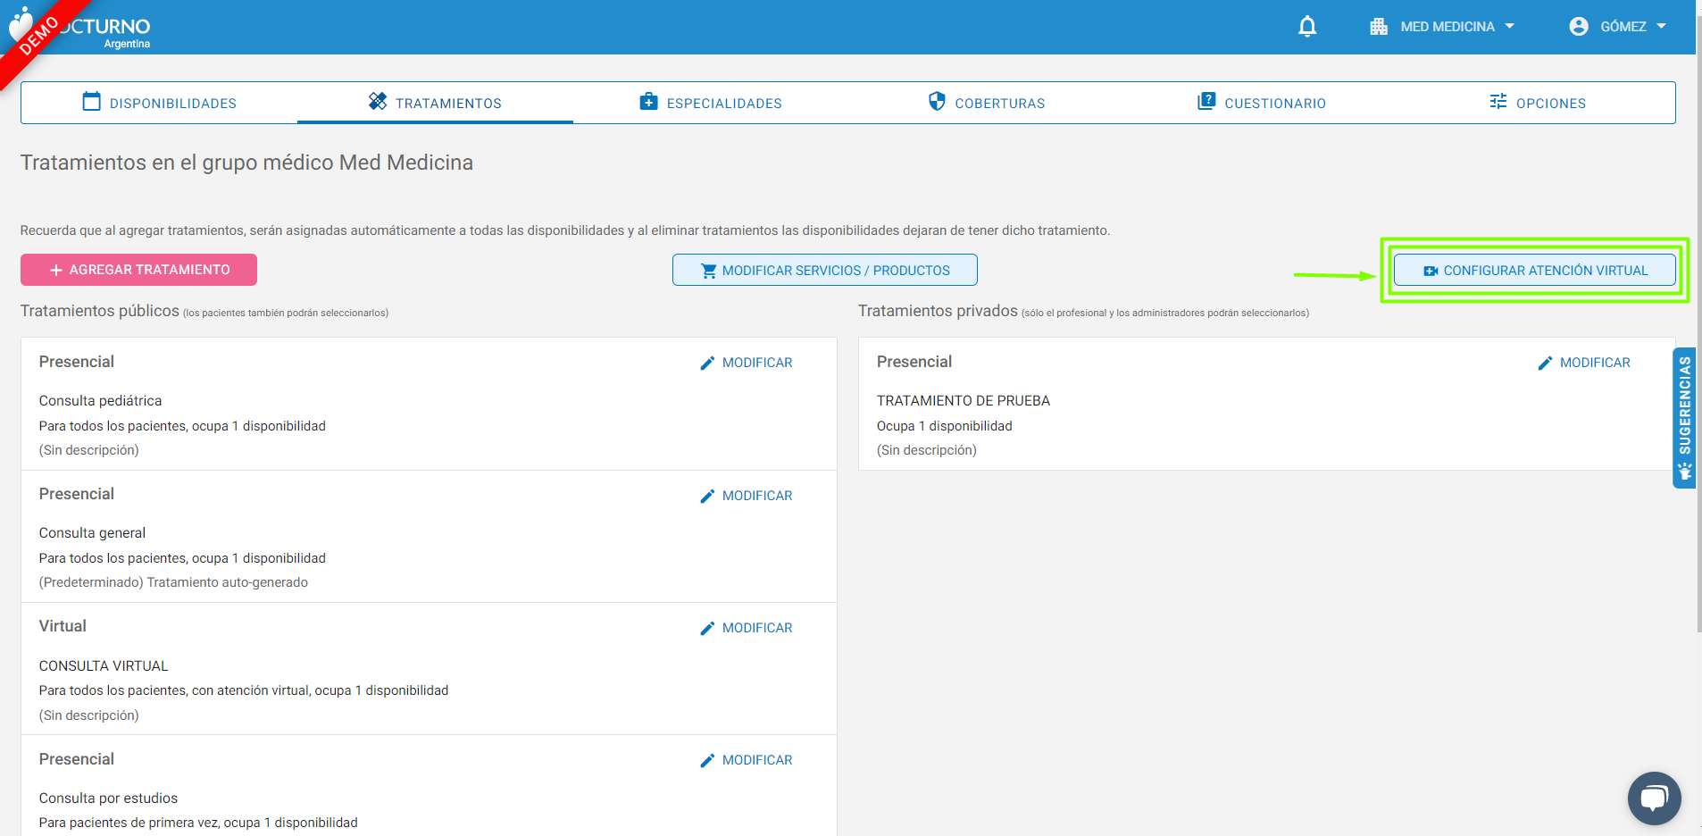Select the 'TRATAMIENTO DE PRUEBA' name
This screenshot has width=1702, height=836.
(964, 401)
